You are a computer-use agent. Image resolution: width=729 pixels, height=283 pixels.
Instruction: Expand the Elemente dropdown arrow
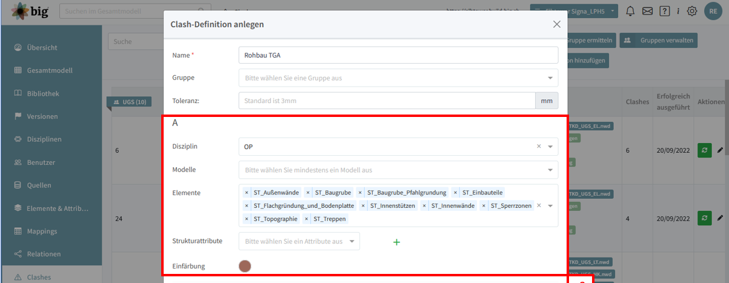(x=550, y=205)
